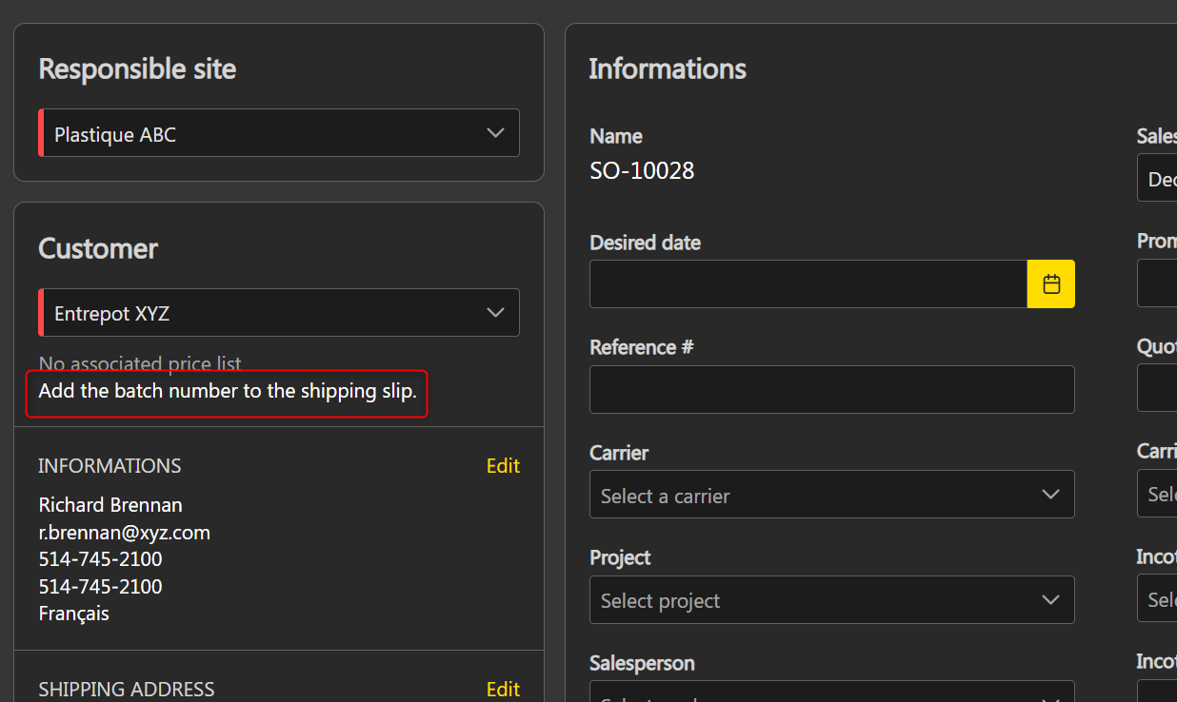Edit the customer INFORMATIONS section
Image resolution: width=1177 pixels, height=702 pixels.
[x=503, y=466]
